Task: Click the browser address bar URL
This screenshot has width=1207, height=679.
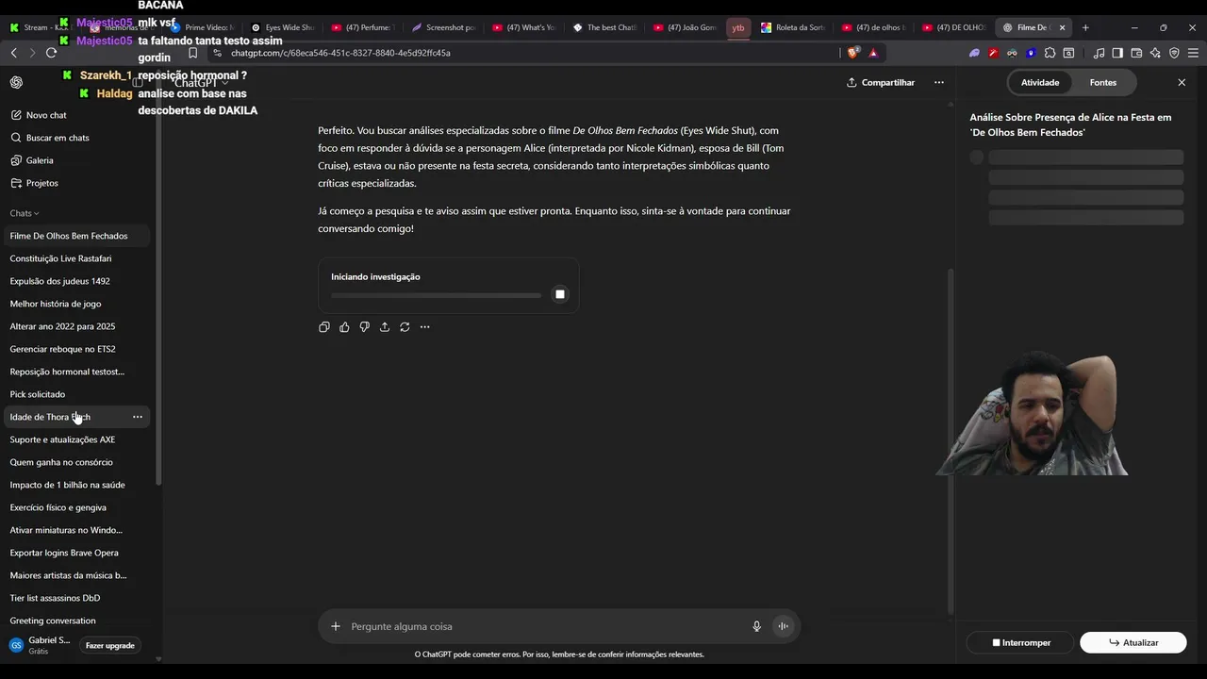Action: tap(340, 53)
